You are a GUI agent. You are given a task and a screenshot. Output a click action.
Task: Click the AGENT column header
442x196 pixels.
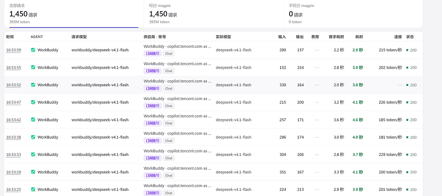coord(37,37)
